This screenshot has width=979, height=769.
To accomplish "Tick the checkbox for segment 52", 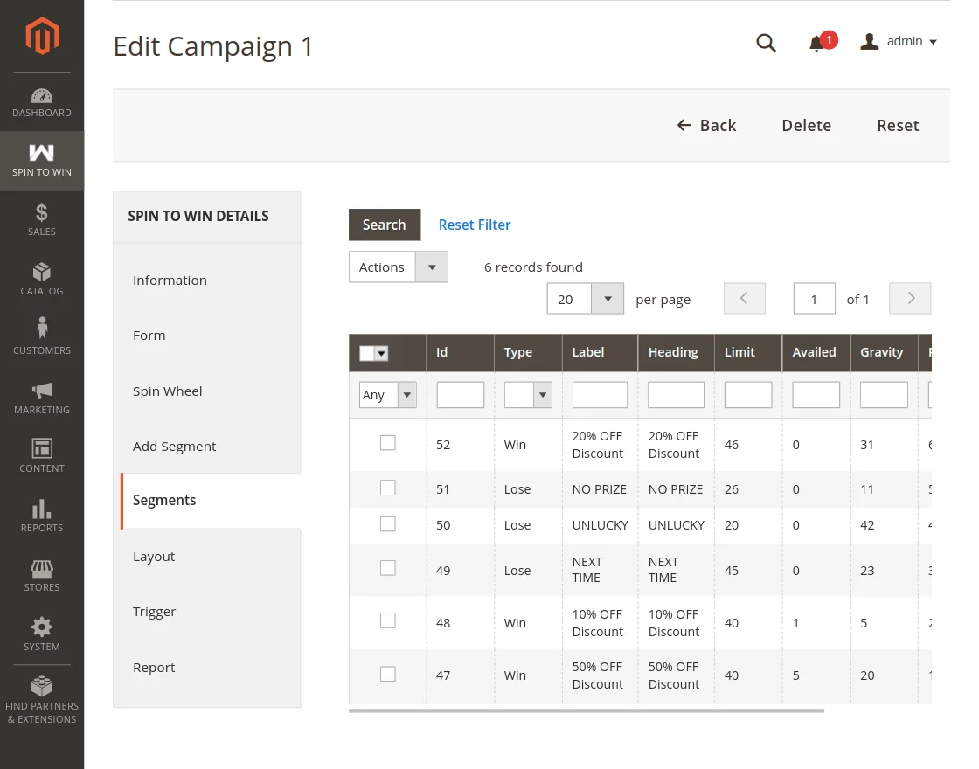I will 388,443.
